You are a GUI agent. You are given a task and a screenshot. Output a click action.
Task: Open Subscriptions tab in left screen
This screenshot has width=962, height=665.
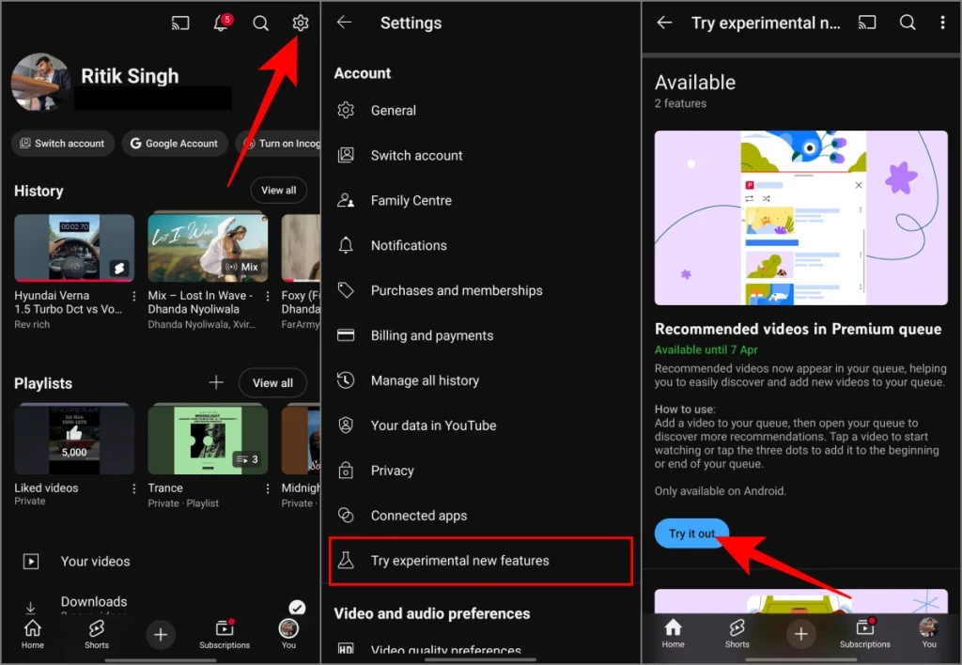(x=225, y=634)
